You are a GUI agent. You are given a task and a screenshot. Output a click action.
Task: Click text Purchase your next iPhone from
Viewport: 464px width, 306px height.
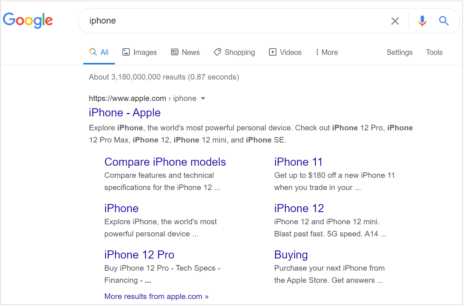[x=329, y=268]
